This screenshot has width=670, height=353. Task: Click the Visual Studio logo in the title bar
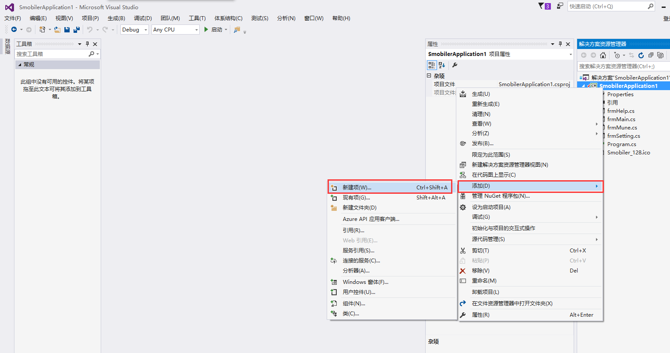[9, 7]
